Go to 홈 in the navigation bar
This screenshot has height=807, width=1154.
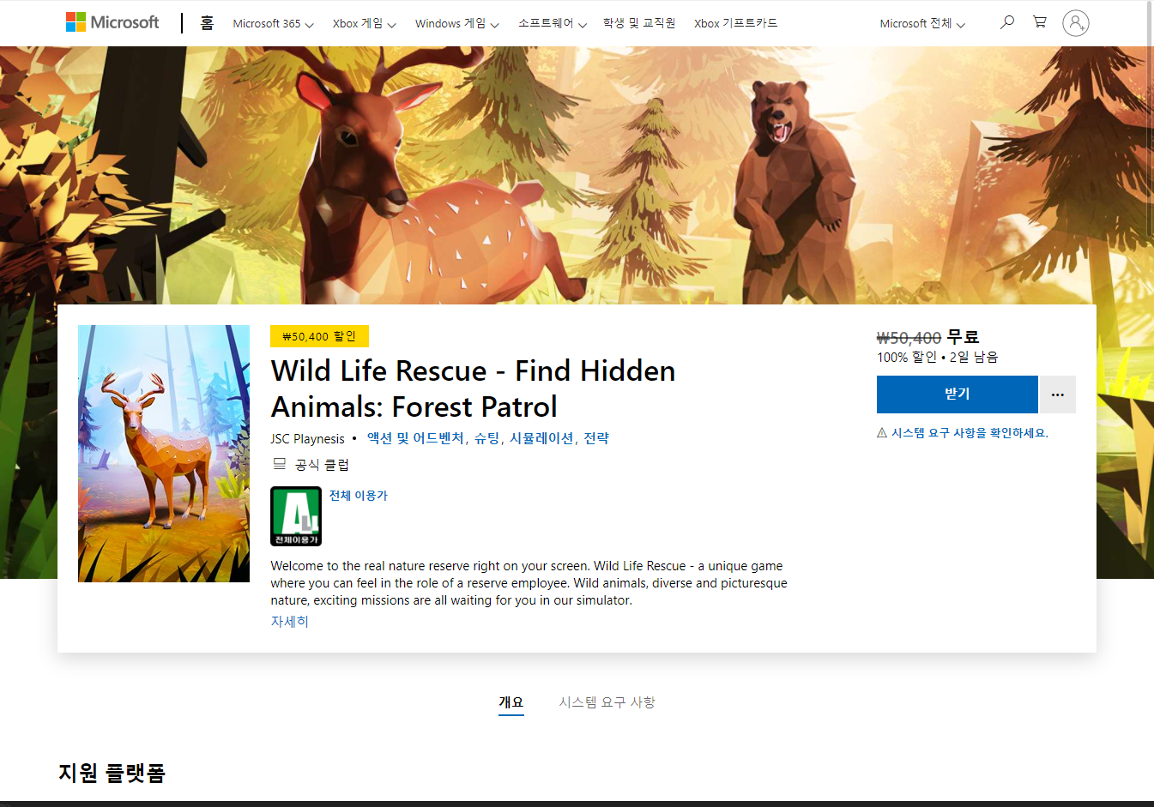coord(207,23)
